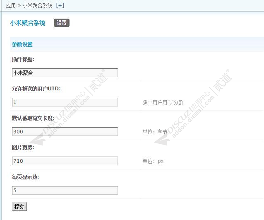Click the 默认截取简文长度: label
This screenshot has width=264, height=220.
pyautogui.click(x=33, y=118)
